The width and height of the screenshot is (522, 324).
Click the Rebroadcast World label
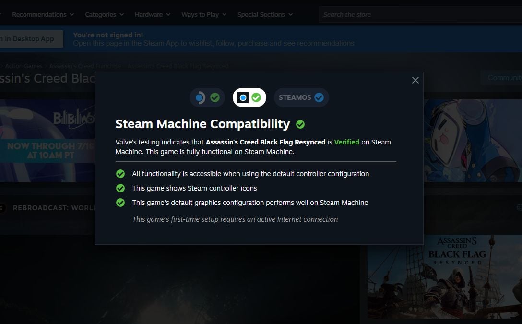(x=54, y=208)
